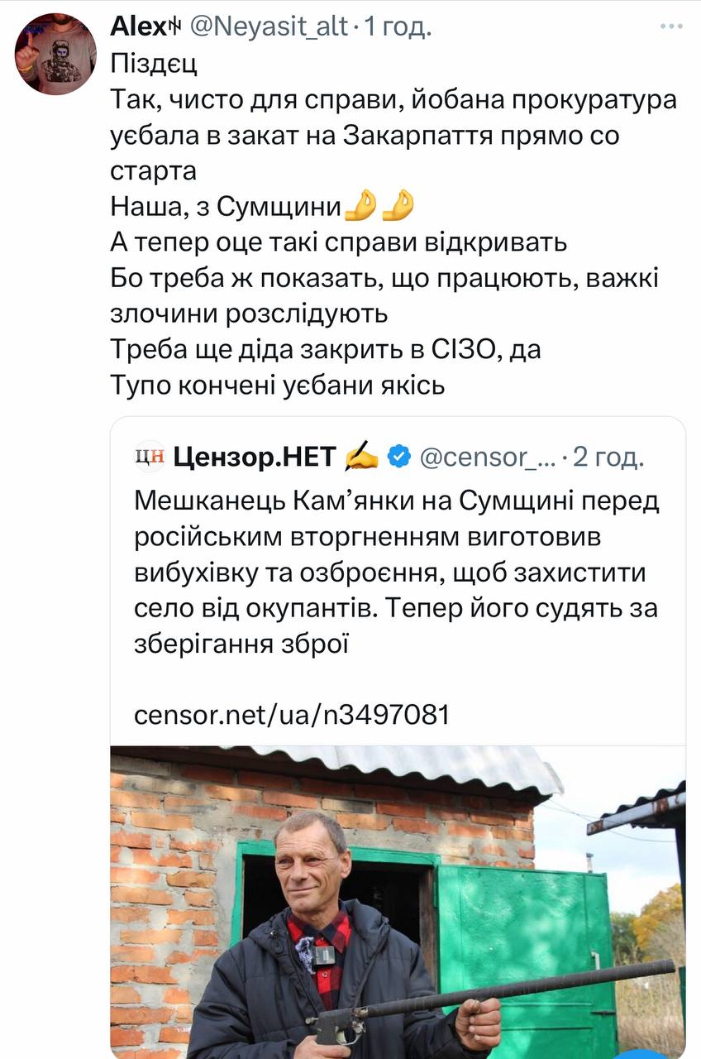Image resolution: width=701 pixels, height=1059 pixels.
Task: Open the three-dot more options menu
Action: point(671,26)
